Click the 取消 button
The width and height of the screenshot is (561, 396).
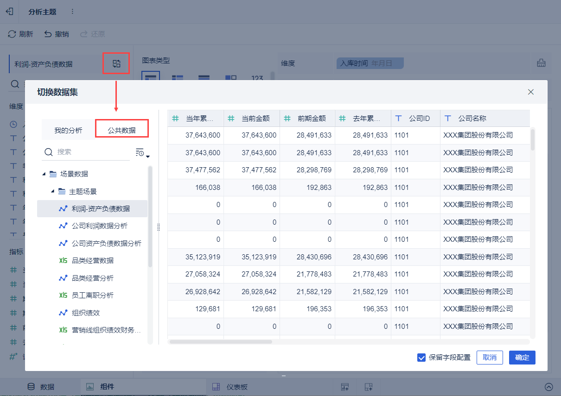490,358
